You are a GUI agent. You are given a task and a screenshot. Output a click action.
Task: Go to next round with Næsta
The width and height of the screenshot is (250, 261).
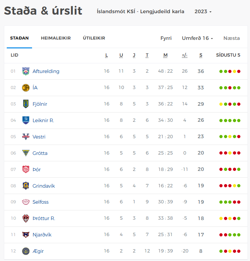click(231, 38)
